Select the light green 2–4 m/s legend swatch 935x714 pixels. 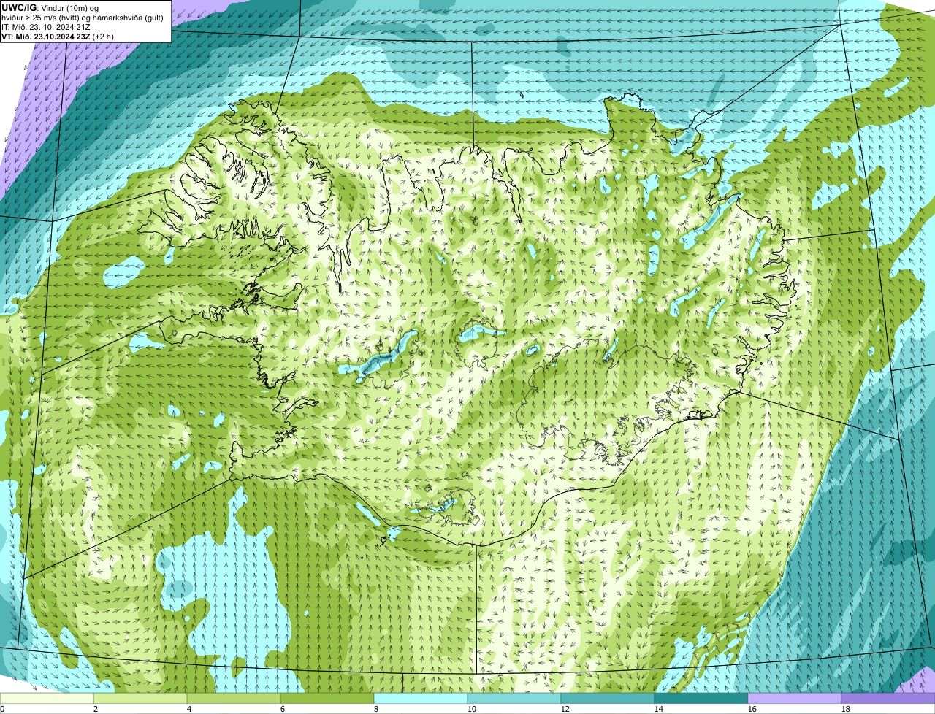click(x=140, y=698)
